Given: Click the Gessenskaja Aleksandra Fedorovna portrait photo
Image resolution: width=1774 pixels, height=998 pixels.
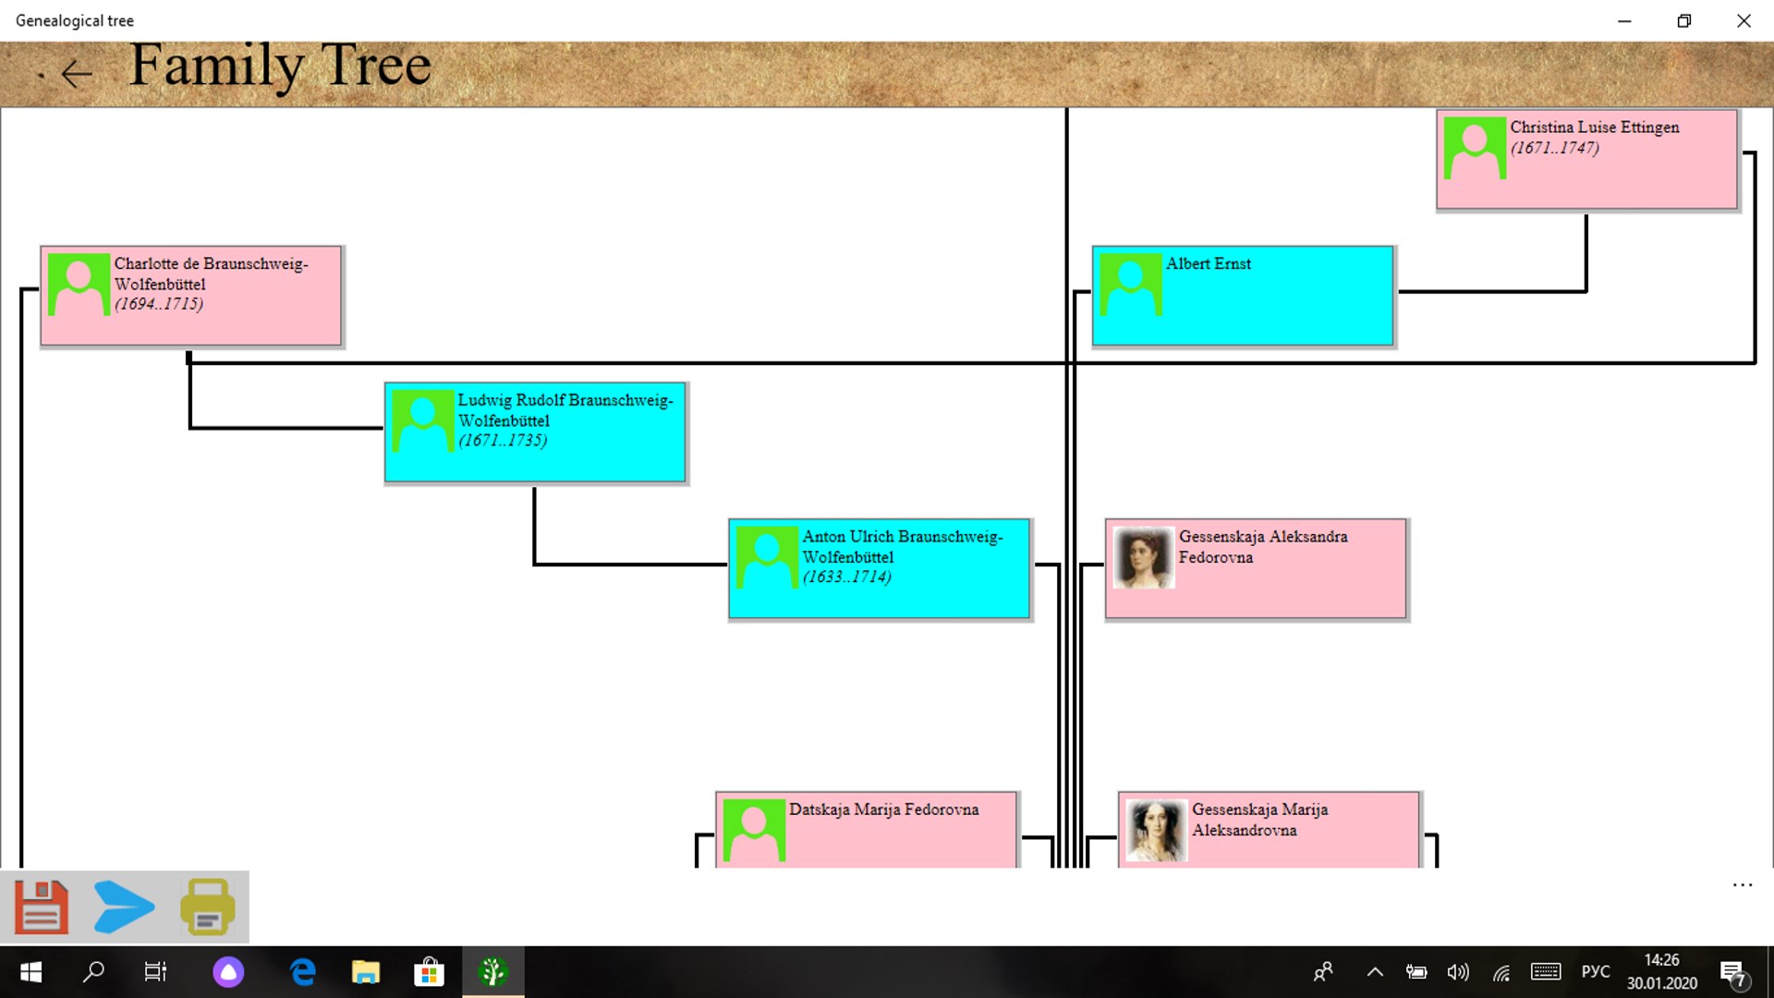Looking at the screenshot, I should click(x=1143, y=557).
